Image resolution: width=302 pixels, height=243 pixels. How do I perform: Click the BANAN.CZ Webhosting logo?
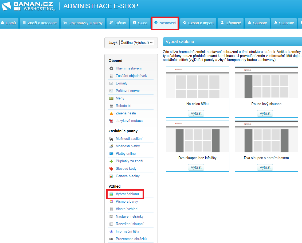click(29, 6)
